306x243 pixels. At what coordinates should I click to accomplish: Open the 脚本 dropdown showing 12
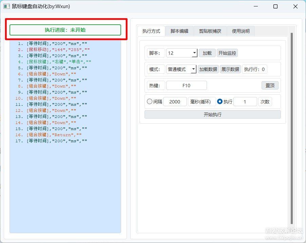[182, 53]
